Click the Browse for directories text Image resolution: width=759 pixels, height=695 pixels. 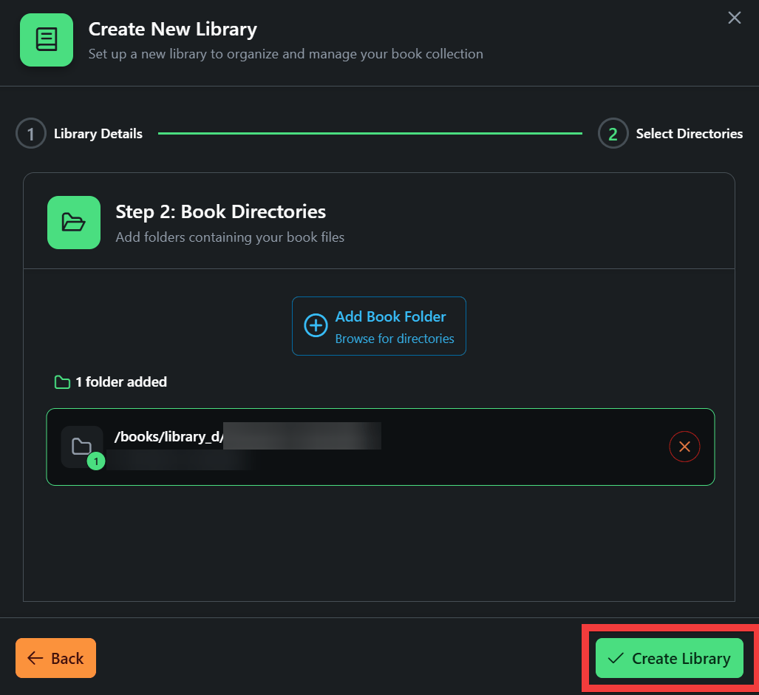coord(395,339)
